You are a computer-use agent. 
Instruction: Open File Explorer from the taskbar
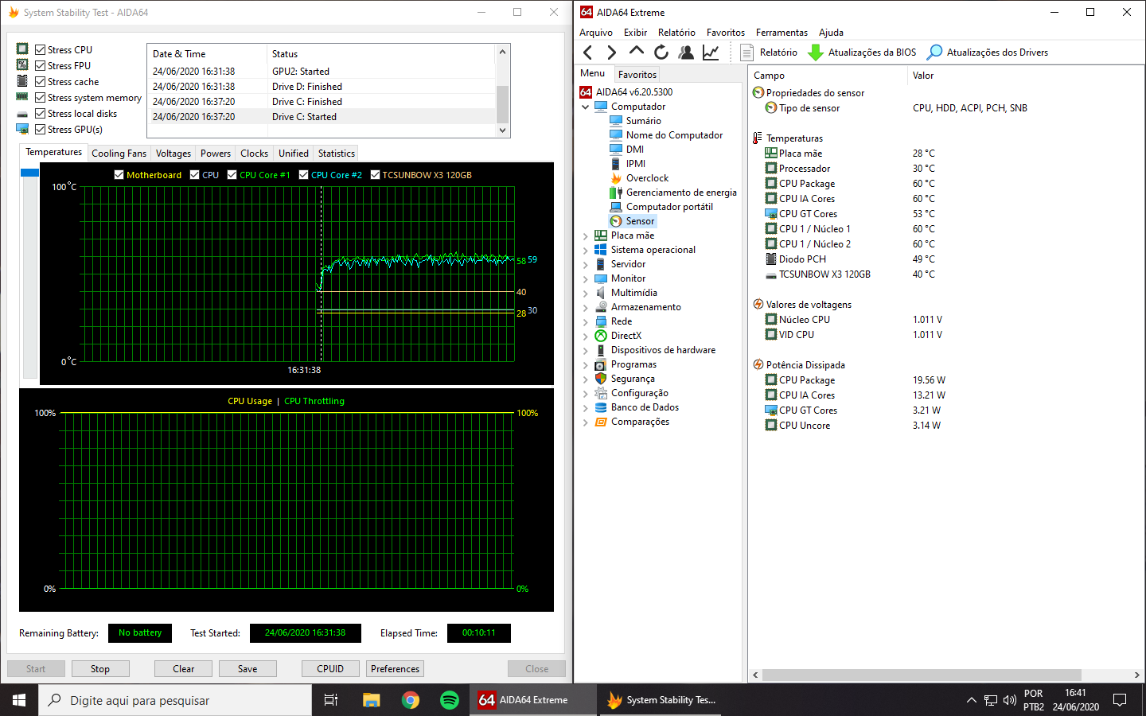(372, 700)
